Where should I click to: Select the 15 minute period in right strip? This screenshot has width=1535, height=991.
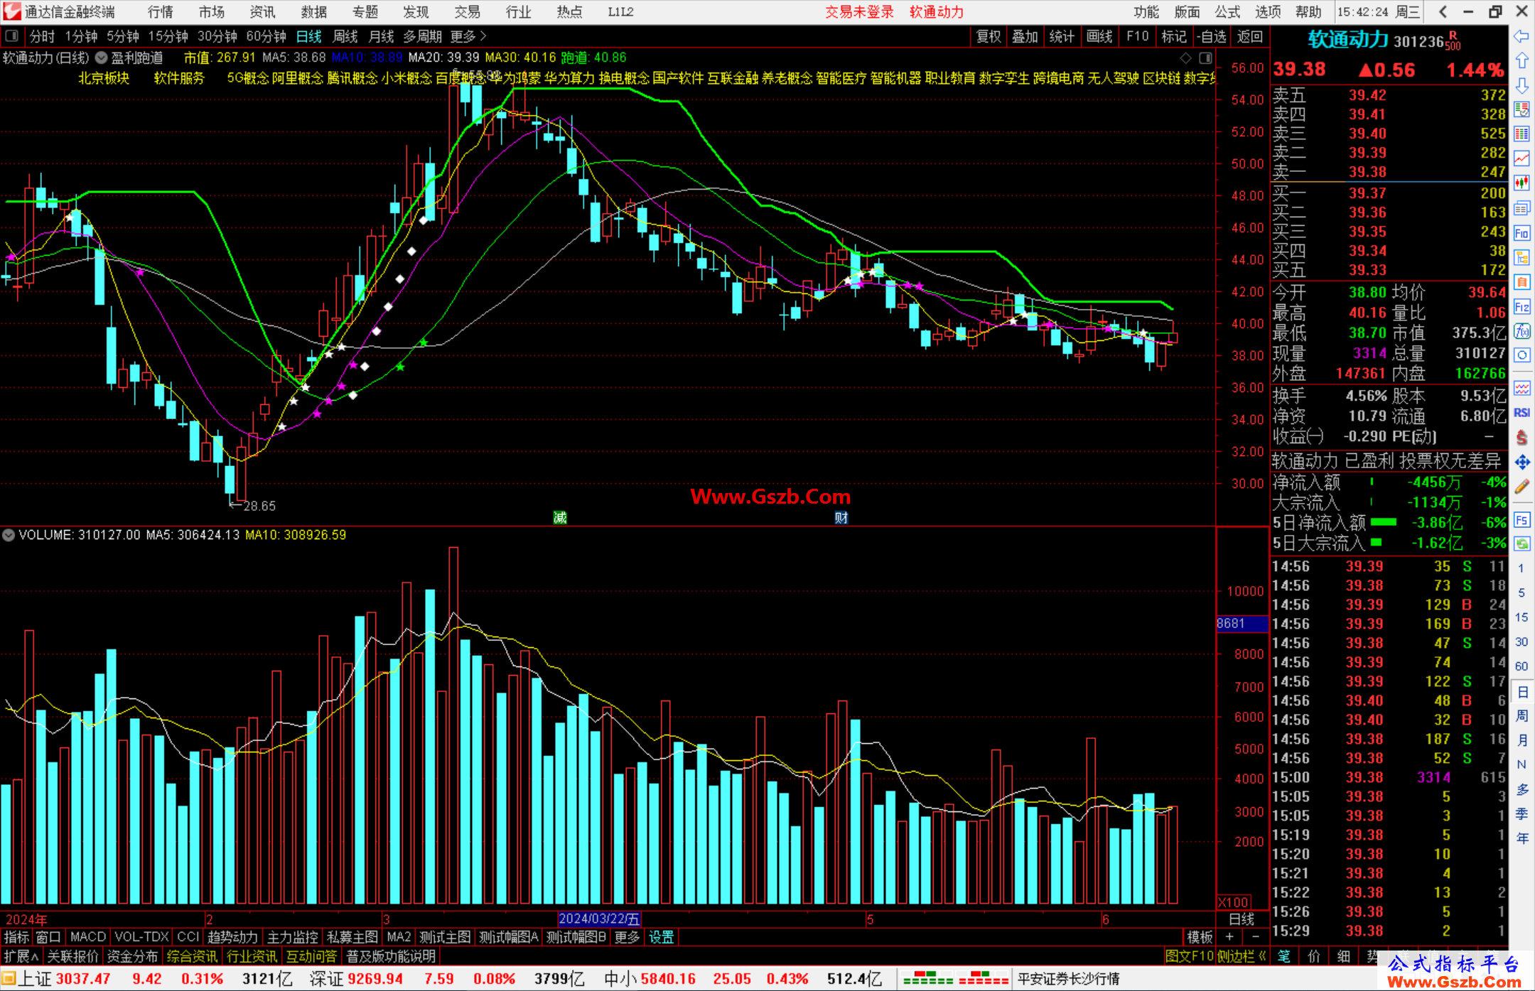(1521, 617)
